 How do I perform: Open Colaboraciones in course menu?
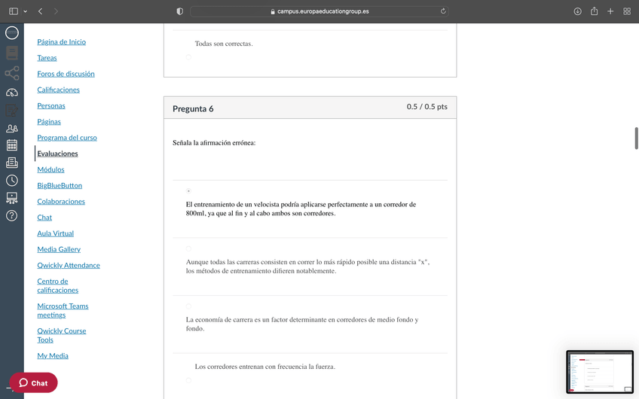[x=61, y=202]
